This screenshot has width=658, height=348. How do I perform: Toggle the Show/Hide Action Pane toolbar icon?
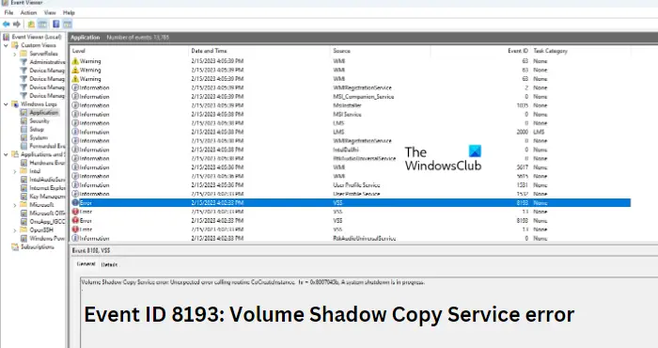click(68, 24)
